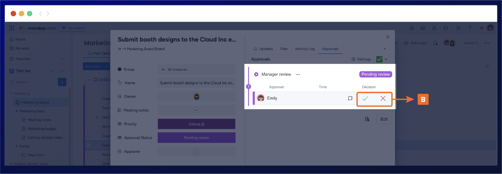Screen dimensions: 502x174
Task: Click the See plans button
Action: click(73, 28)
